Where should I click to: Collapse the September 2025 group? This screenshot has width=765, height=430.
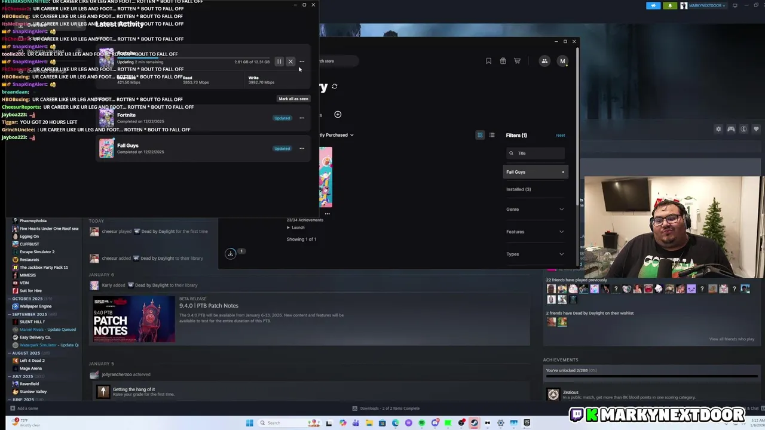[x=9, y=314]
